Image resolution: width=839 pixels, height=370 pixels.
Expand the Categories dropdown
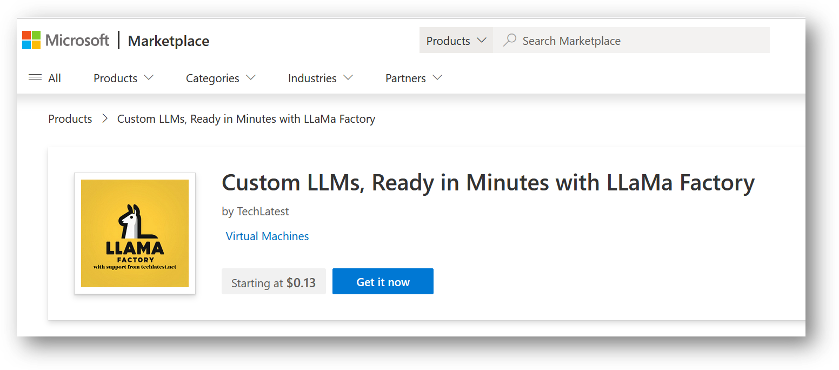point(221,78)
